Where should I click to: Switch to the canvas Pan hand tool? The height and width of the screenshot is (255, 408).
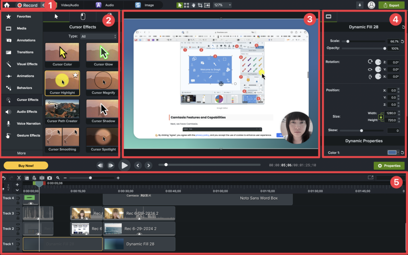click(193, 5)
